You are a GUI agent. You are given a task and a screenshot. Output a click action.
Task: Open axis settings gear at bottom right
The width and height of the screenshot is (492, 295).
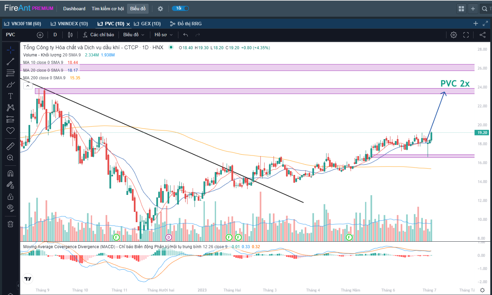482,290
